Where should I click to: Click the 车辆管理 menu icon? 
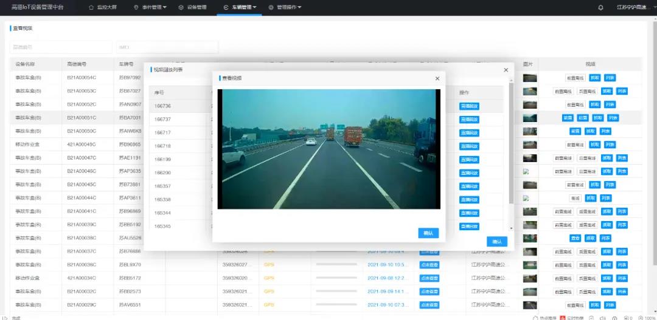(226, 7)
